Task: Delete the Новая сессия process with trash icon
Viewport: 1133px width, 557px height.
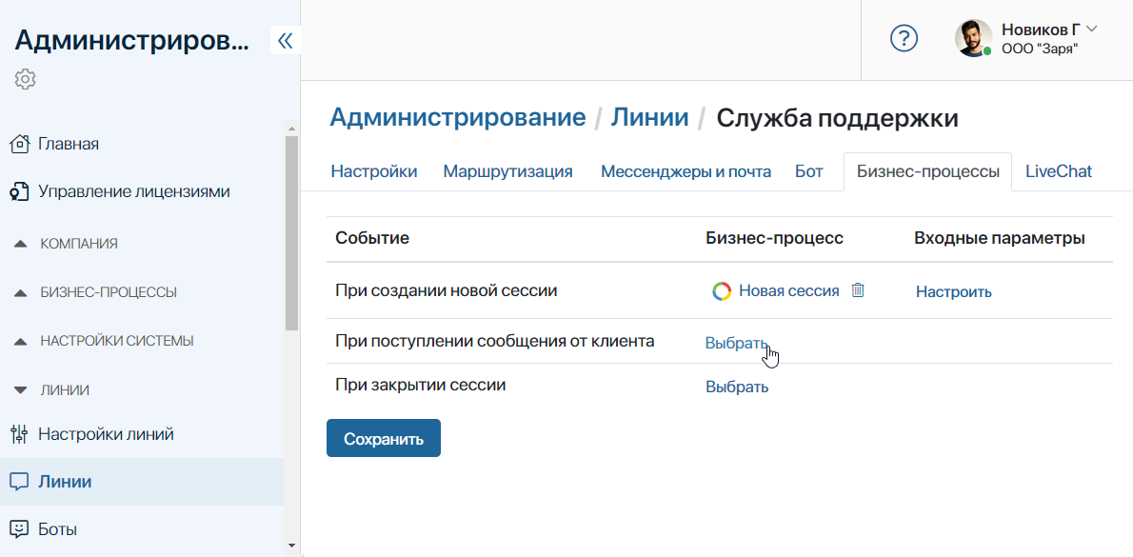Action: coord(858,290)
